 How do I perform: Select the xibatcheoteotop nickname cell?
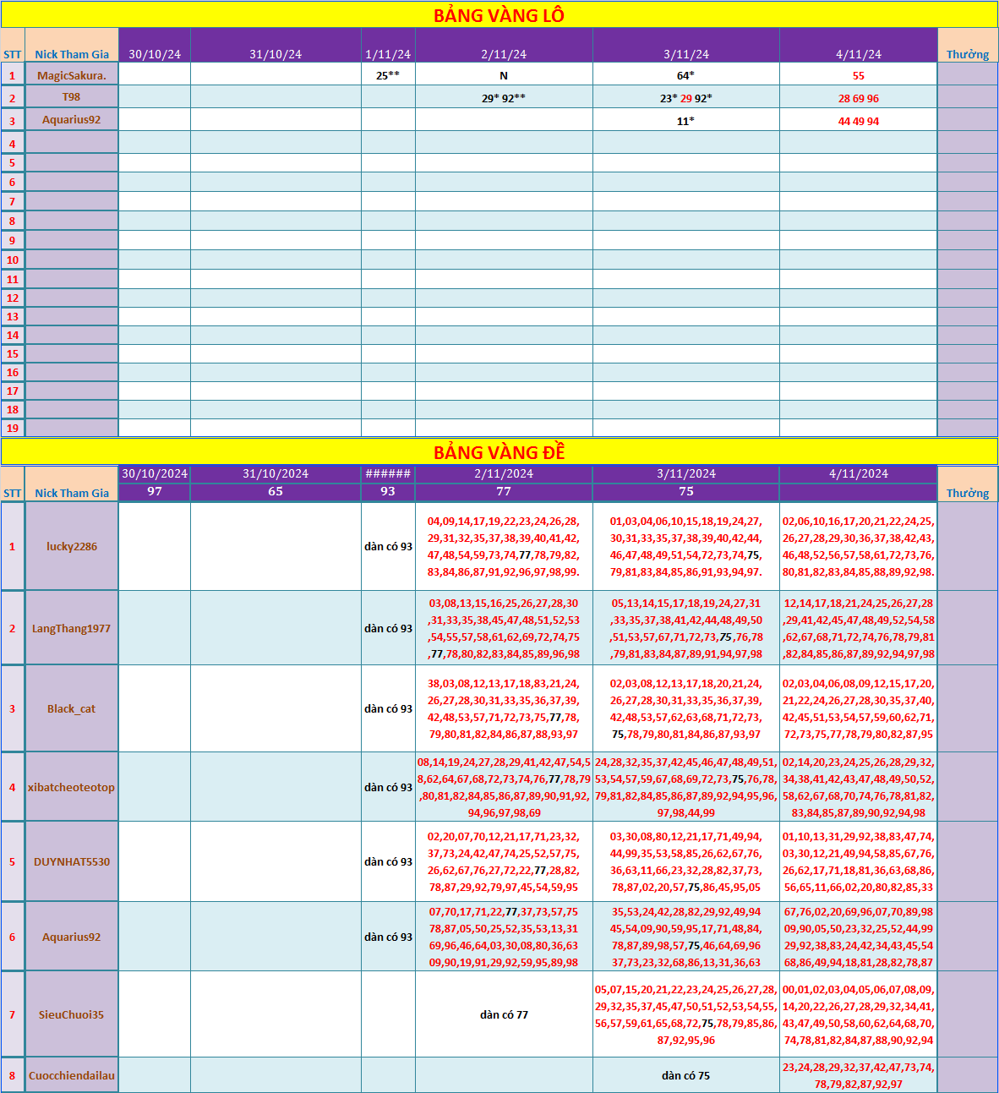(x=72, y=787)
